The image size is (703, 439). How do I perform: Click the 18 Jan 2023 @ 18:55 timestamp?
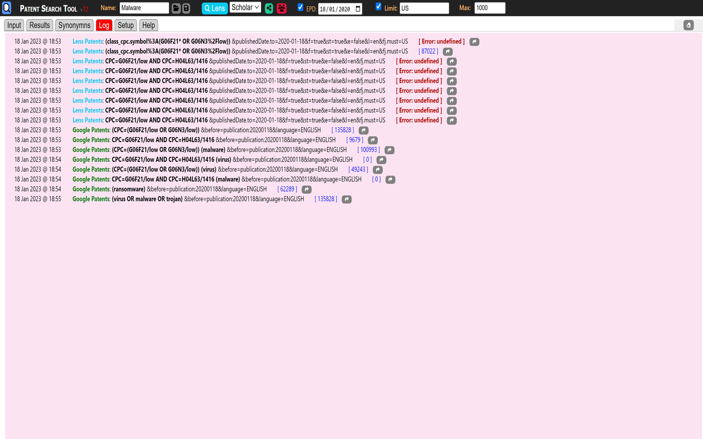coord(38,199)
